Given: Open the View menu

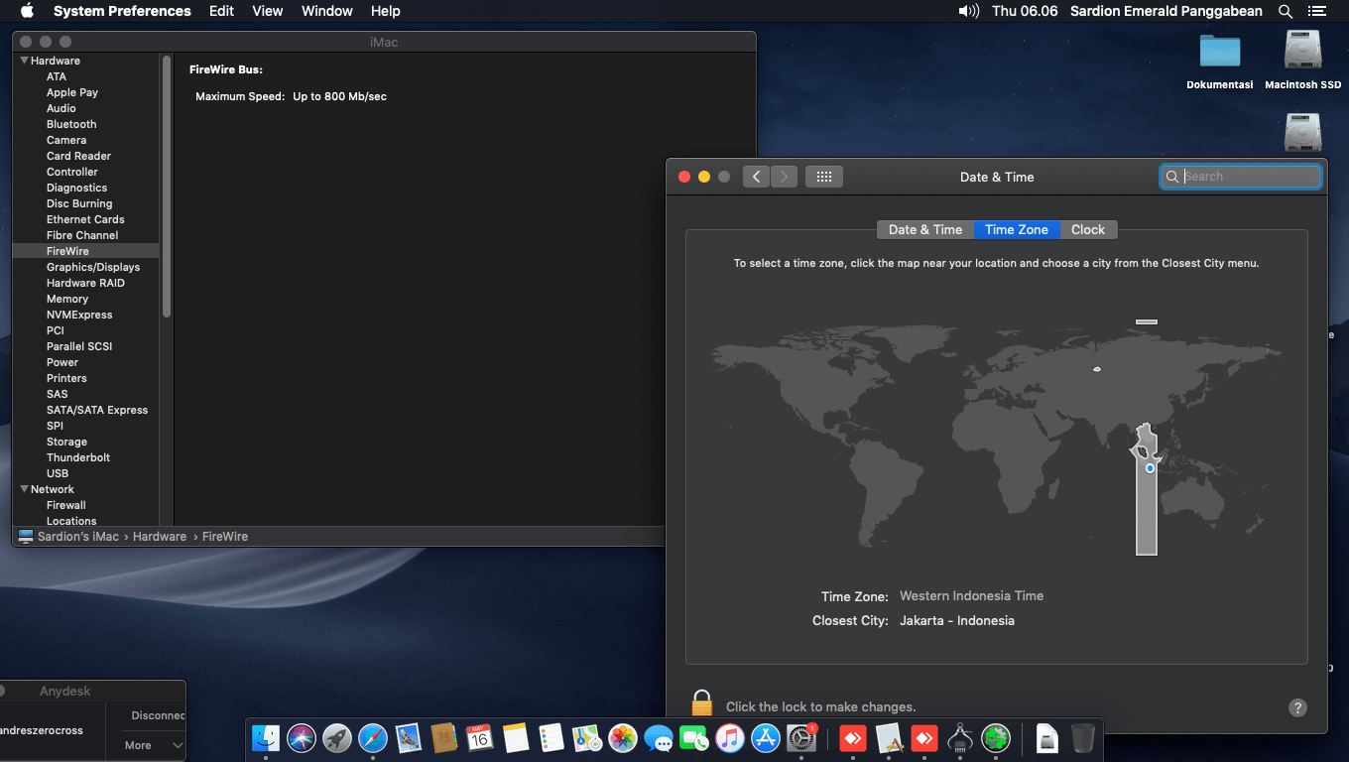Looking at the screenshot, I should click(268, 11).
